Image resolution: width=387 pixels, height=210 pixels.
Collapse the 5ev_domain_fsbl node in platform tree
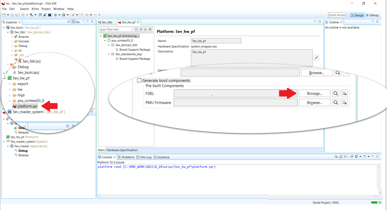click(109, 45)
